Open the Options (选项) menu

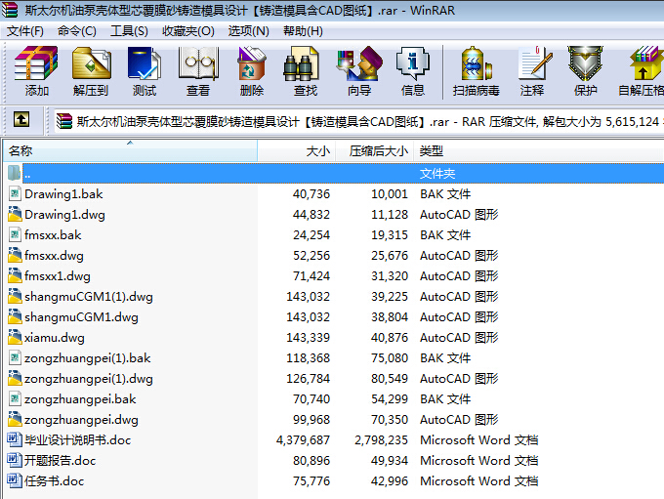click(249, 31)
